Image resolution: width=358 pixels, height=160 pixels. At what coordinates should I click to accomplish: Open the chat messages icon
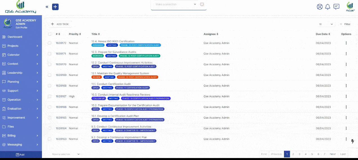pos(336,7)
